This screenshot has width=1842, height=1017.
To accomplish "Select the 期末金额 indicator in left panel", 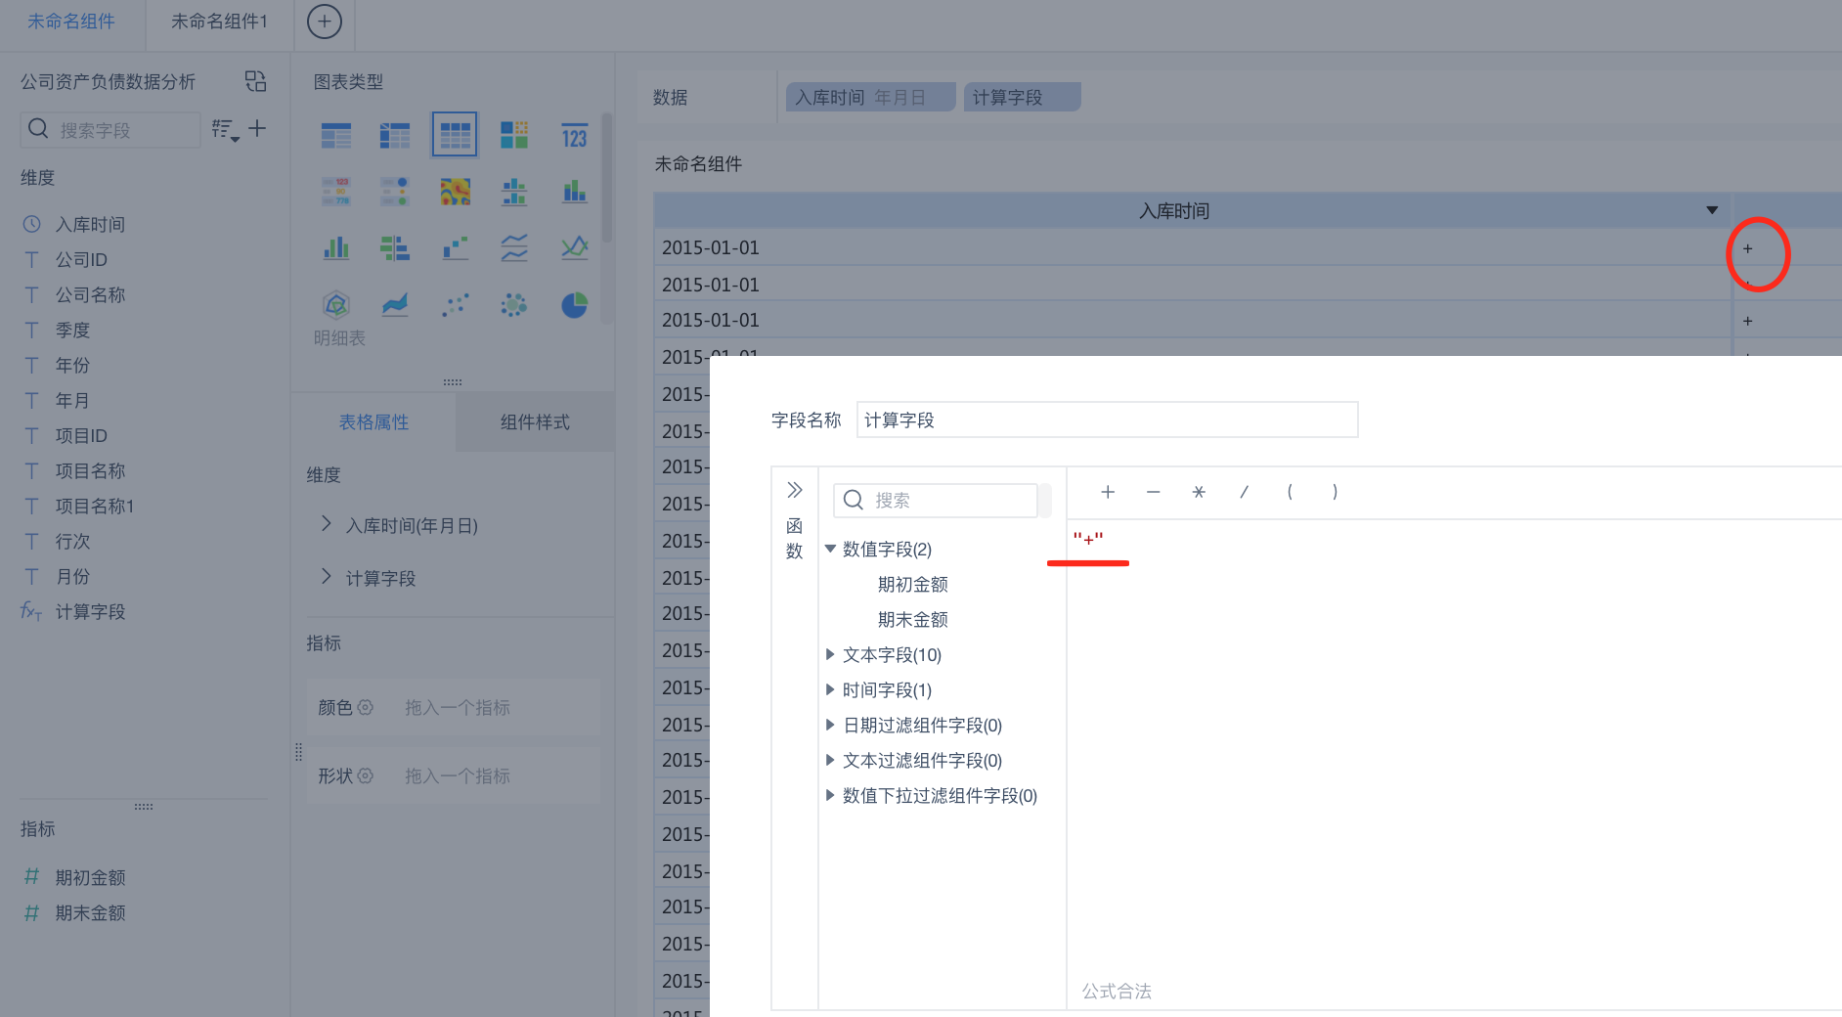I will click(90, 912).
